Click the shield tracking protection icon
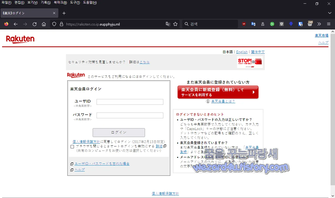The height and width of the screenshot is (198, 335). tap(54, 24)
